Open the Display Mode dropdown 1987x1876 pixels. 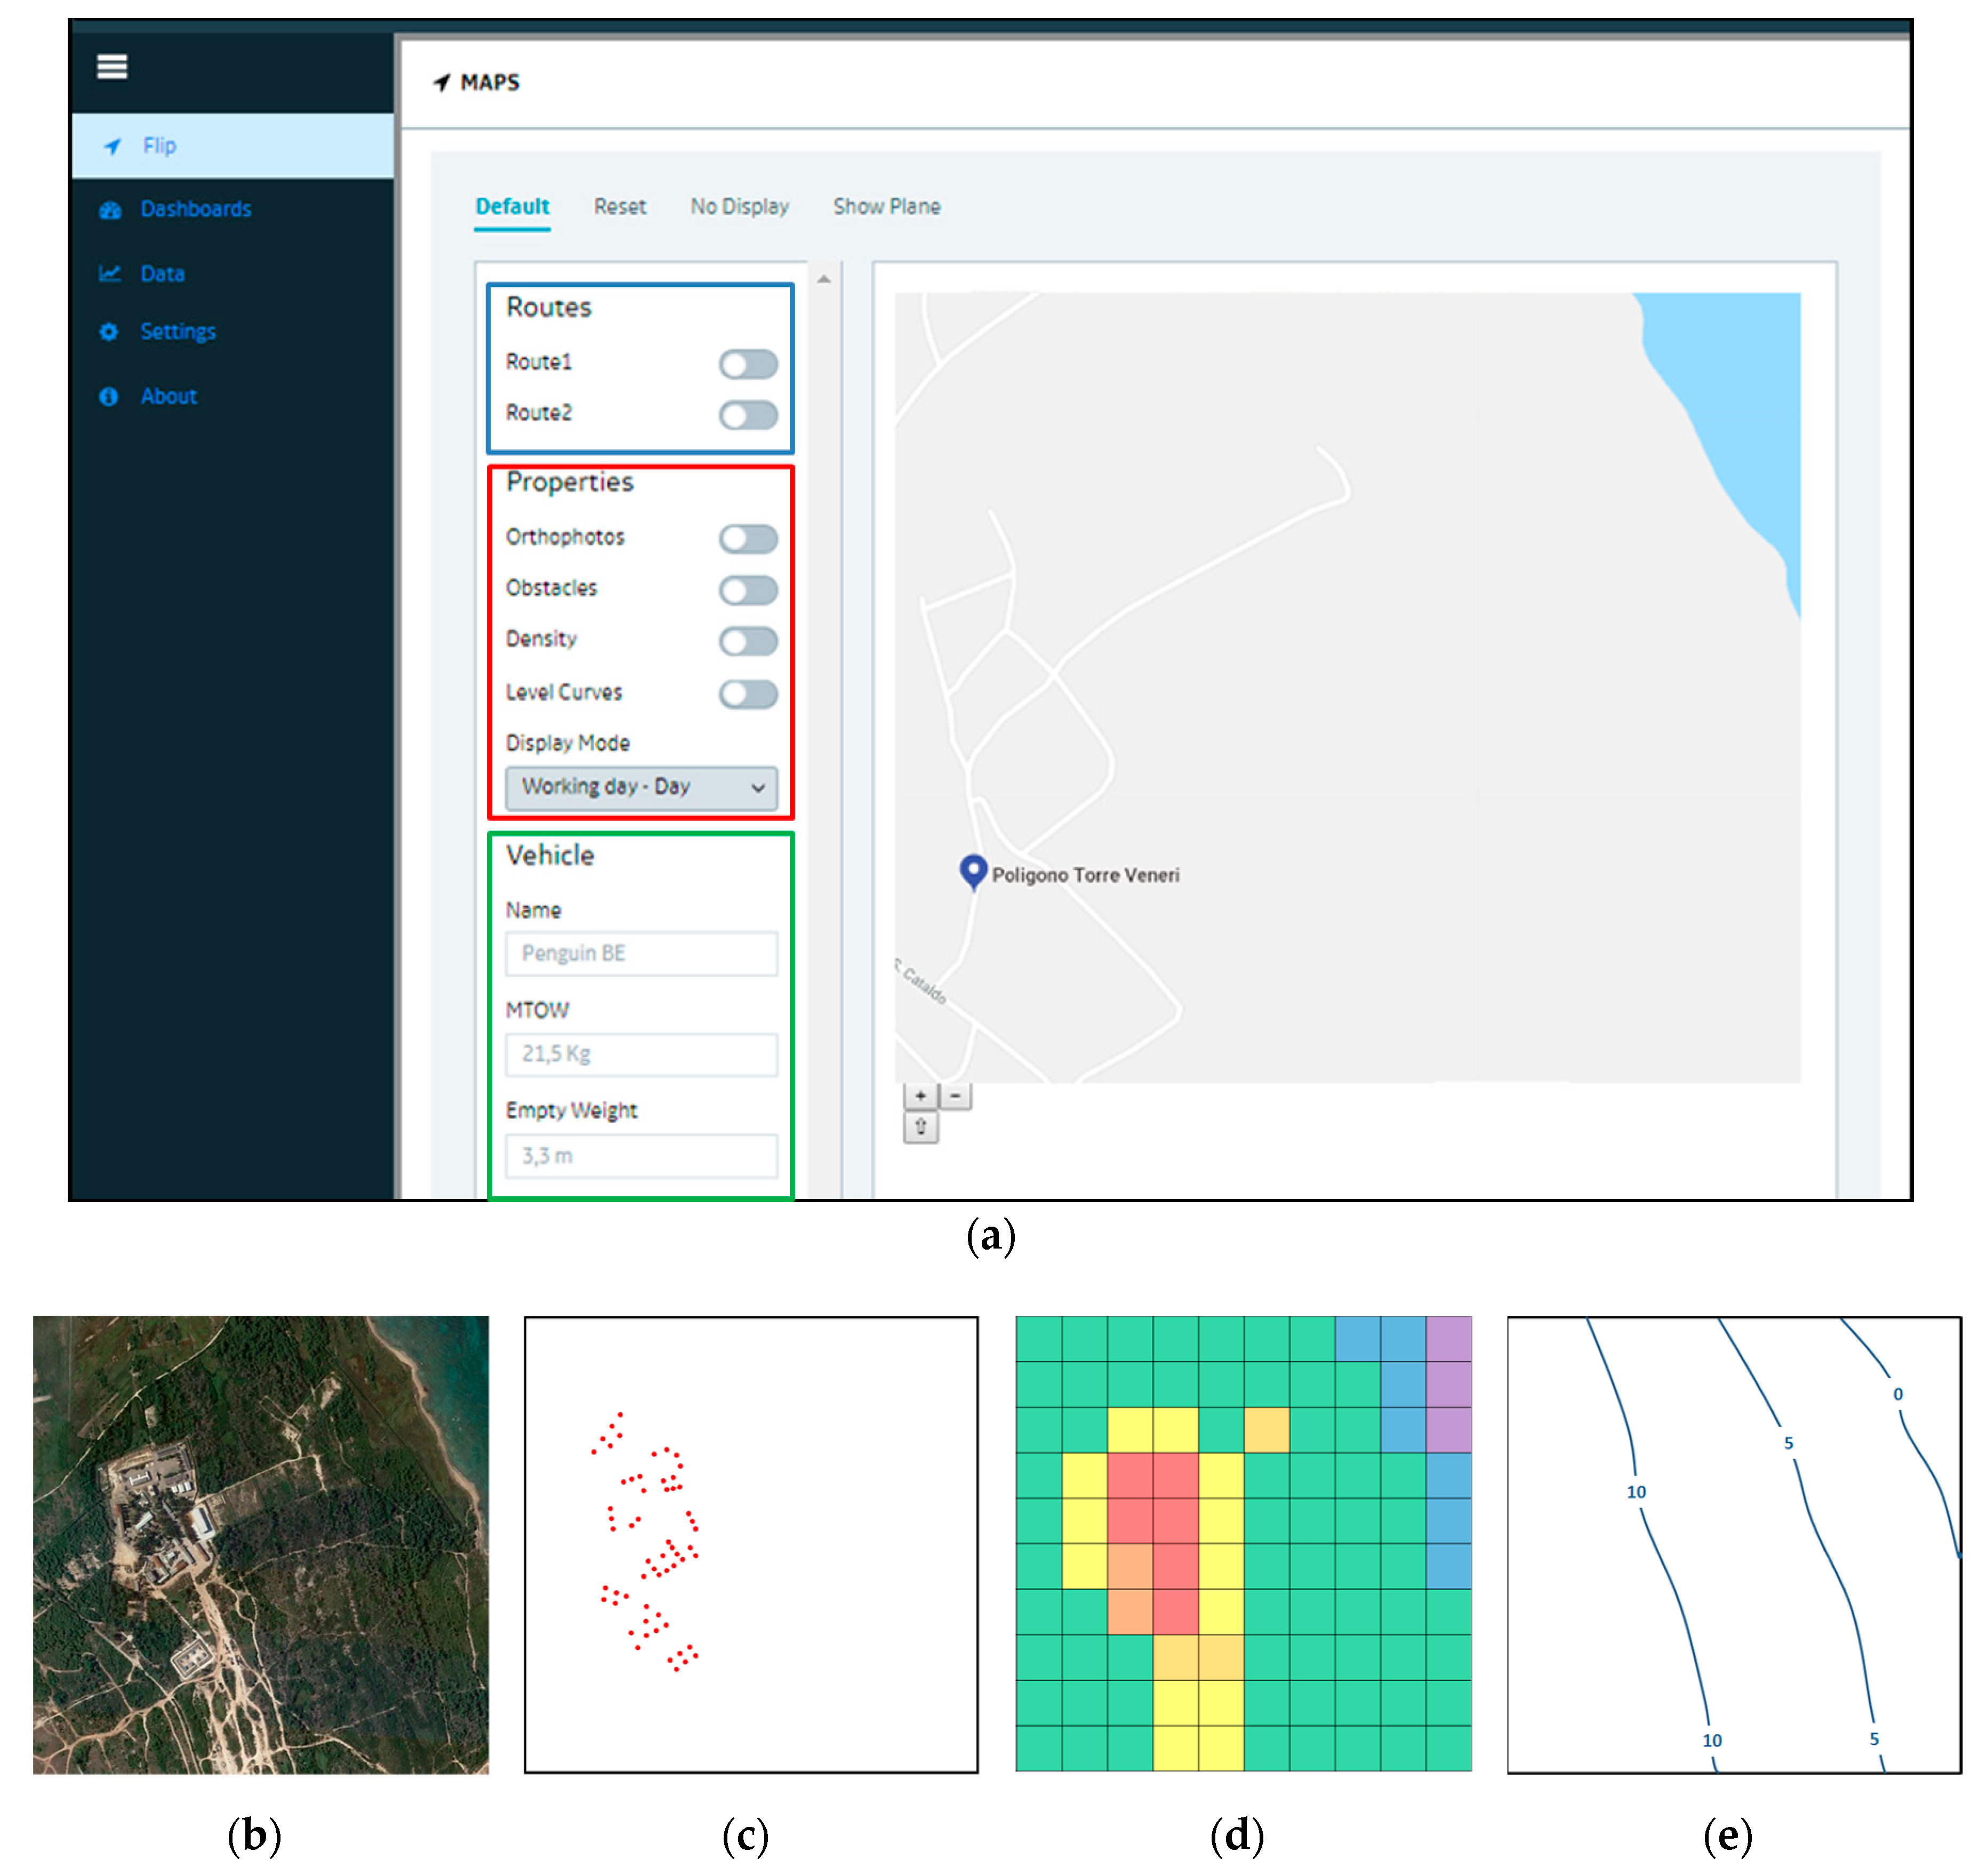[x=640, y=788]
